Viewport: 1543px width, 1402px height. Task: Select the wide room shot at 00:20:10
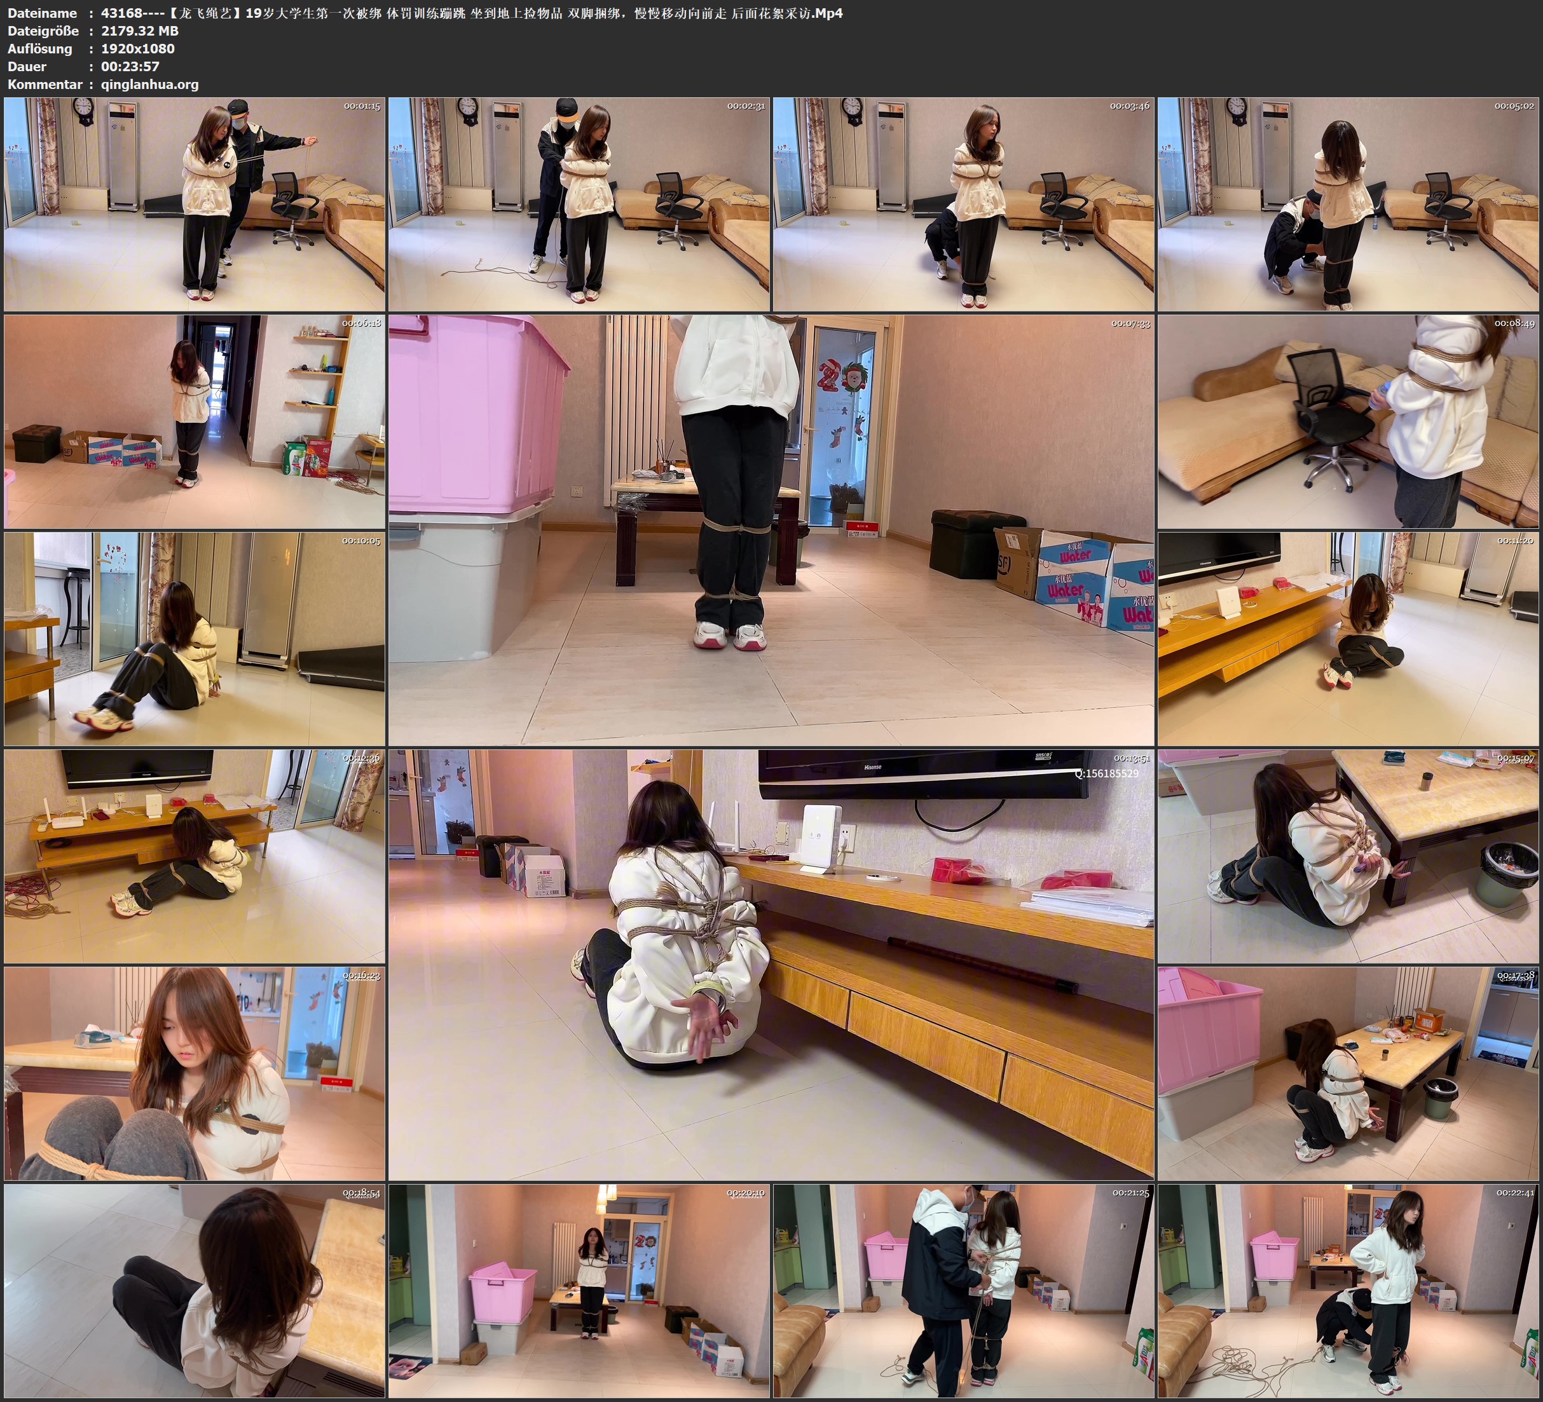[x=579, y=1291]
